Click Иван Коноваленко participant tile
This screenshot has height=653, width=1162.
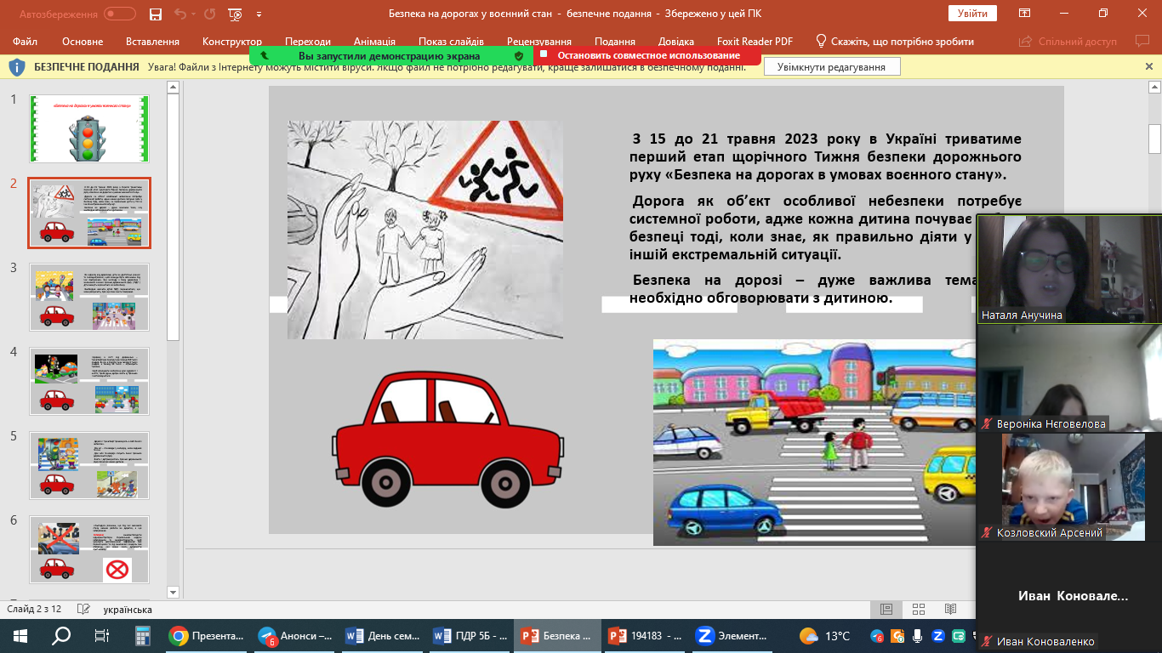pyautogui.click(x=1068, y=595)
